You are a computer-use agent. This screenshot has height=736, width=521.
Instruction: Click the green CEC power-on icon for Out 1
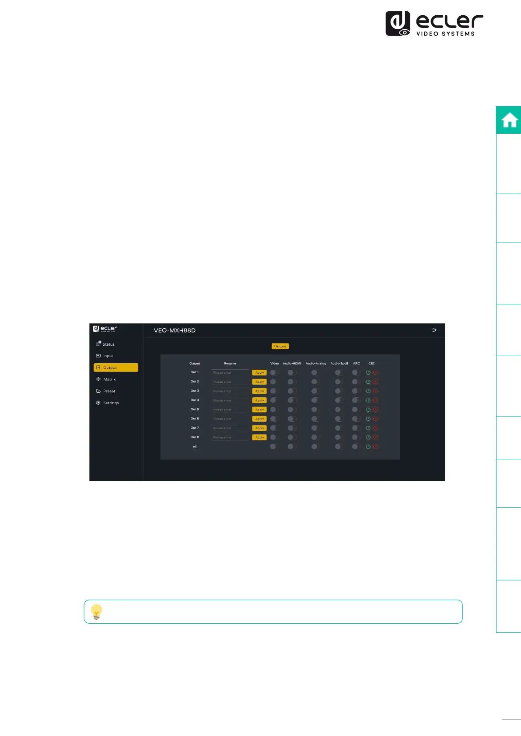tap(368, 372)
